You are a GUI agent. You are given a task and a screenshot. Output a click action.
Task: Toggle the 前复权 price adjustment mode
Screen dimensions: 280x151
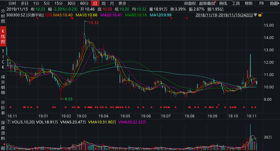click(x=190, y=3)
